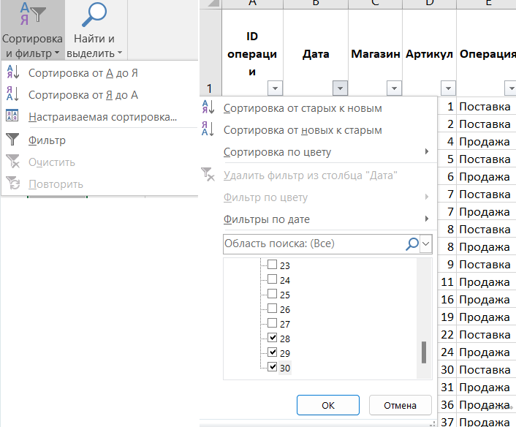Choose Сортировка от новых к старым

tap(303, 130)
